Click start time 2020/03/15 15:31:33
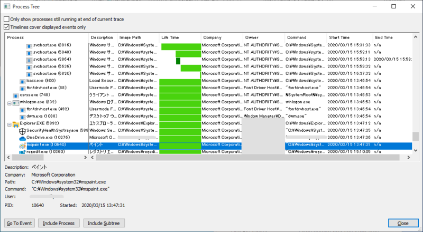The height and width of the screenshot is (232, 423). [x=349, y=45]
